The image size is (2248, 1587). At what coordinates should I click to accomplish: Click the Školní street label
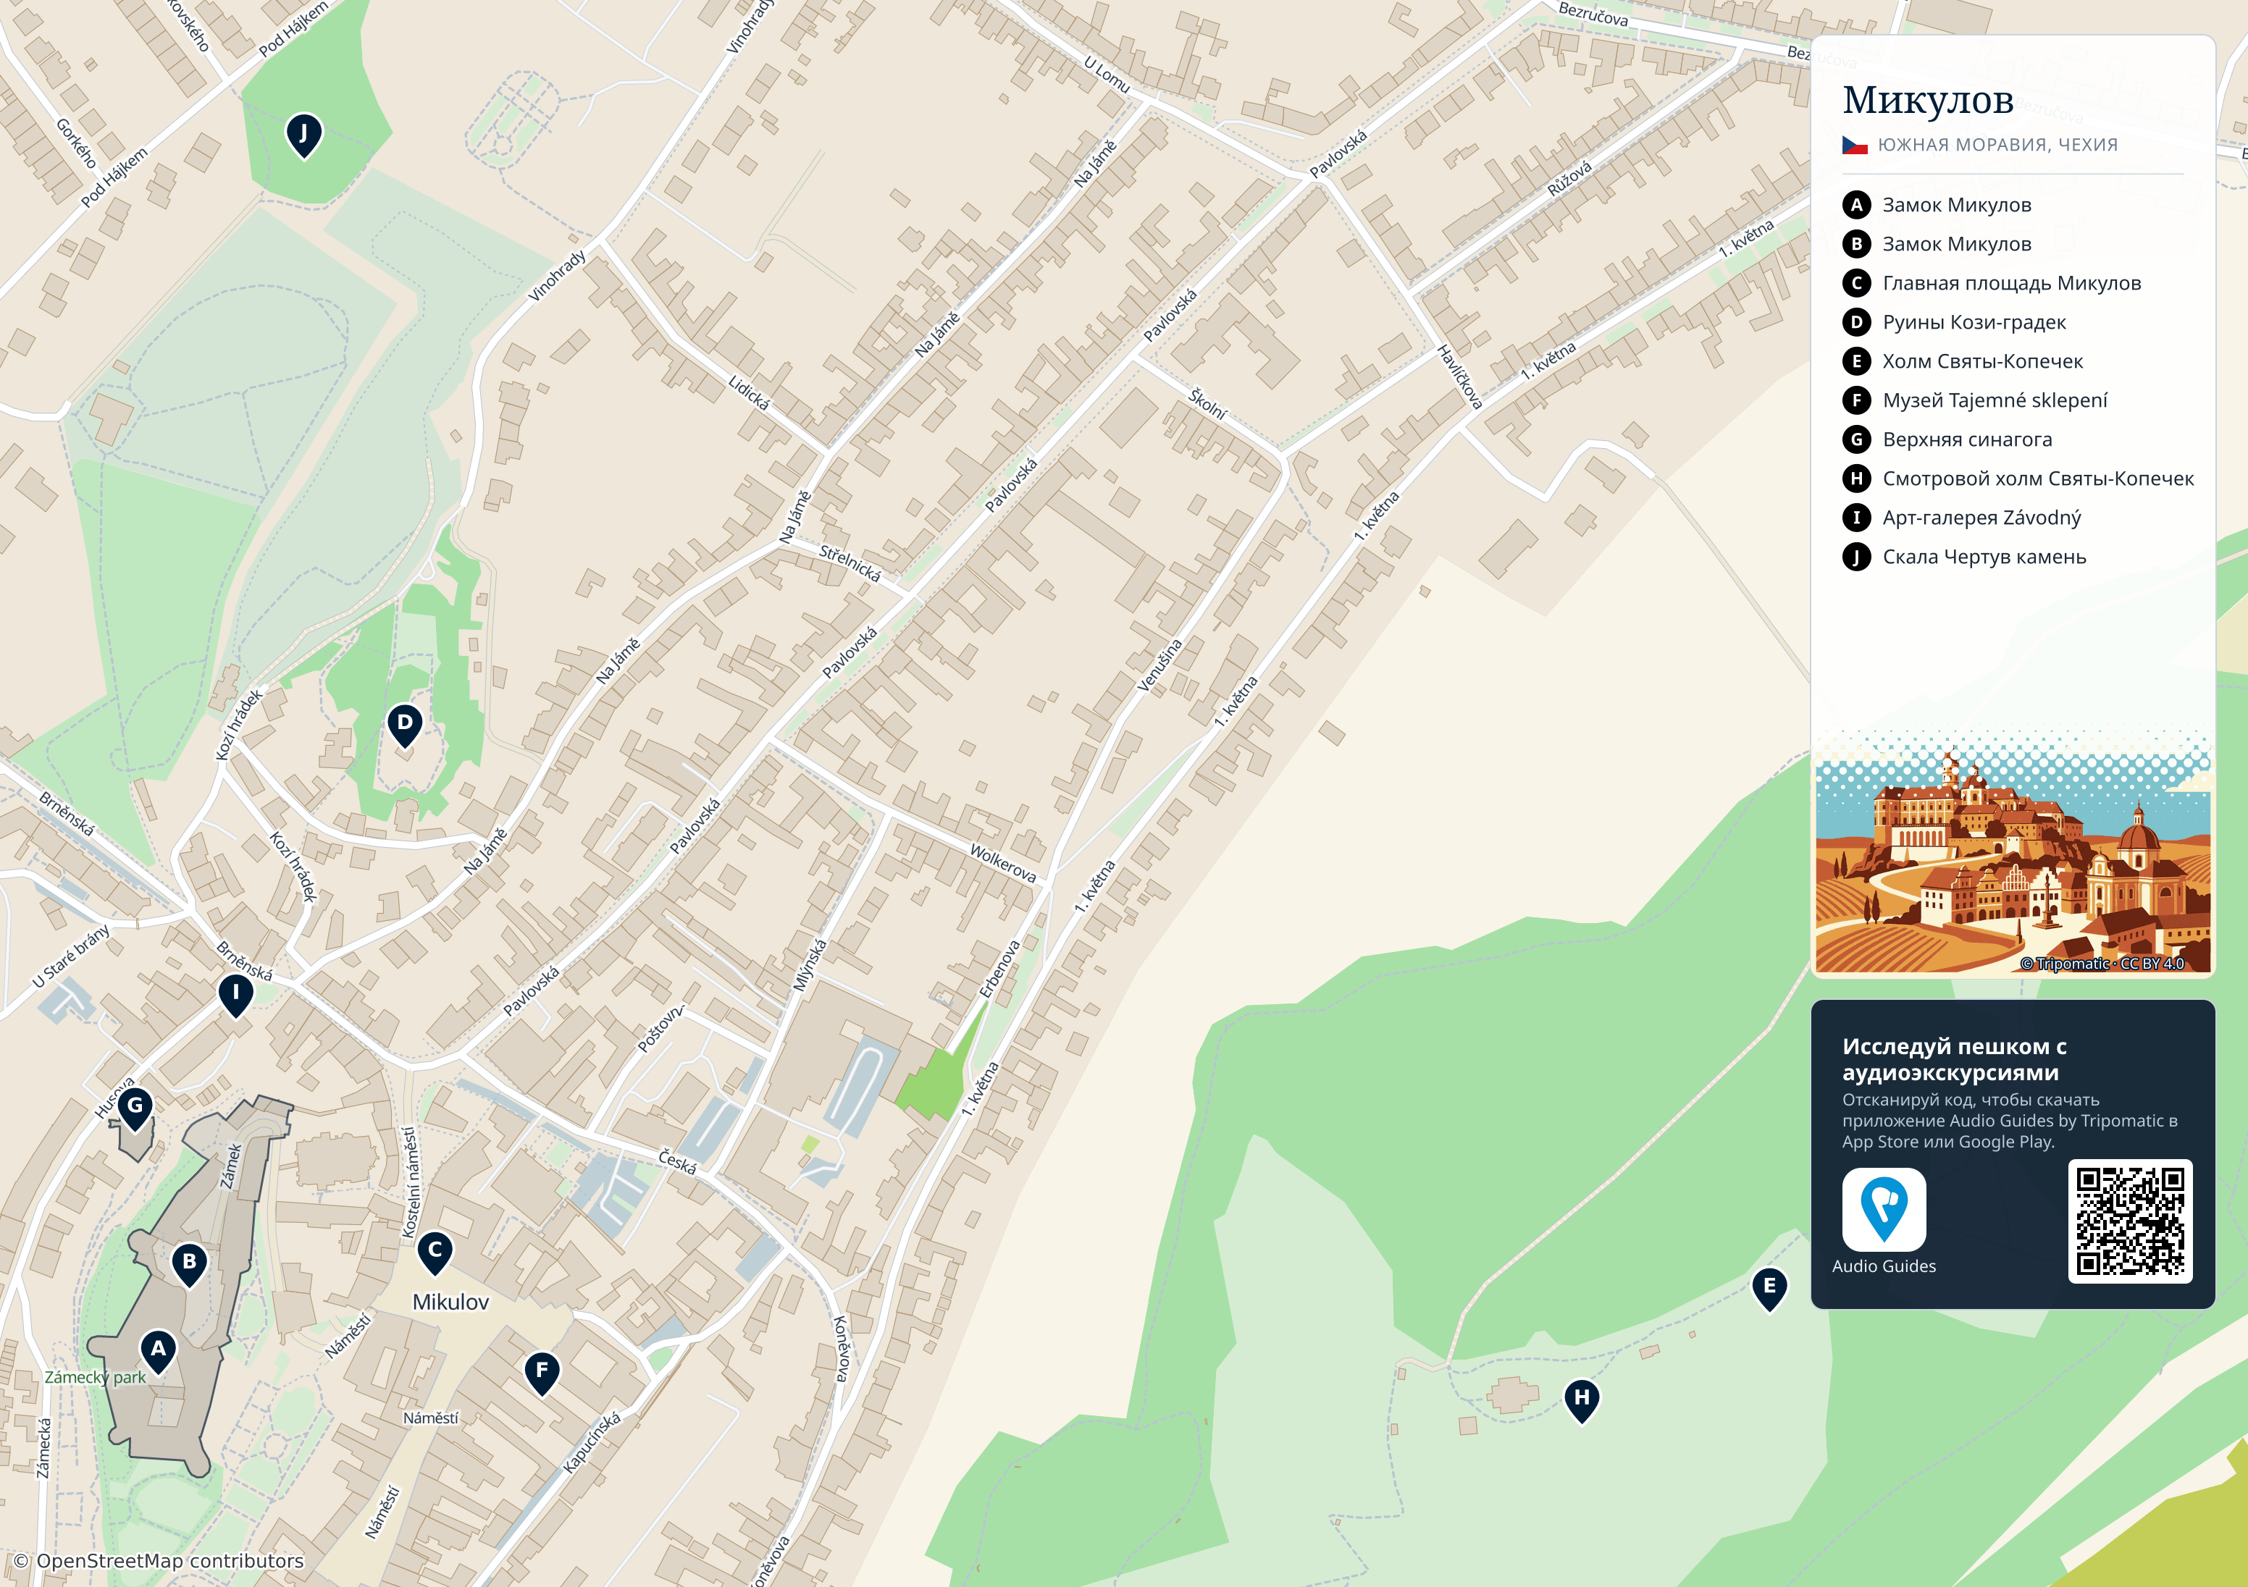tap(1207, 403)
